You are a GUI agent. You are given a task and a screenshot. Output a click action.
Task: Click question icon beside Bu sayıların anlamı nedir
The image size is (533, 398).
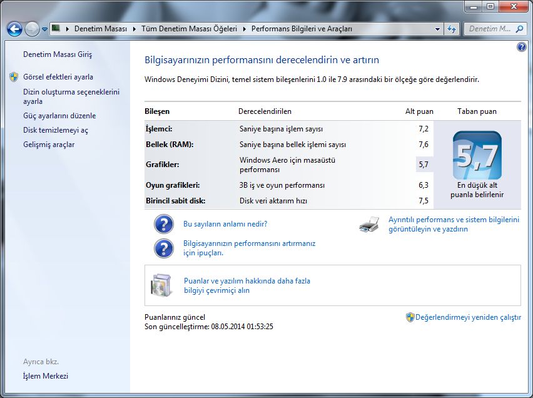pos(164,224)
